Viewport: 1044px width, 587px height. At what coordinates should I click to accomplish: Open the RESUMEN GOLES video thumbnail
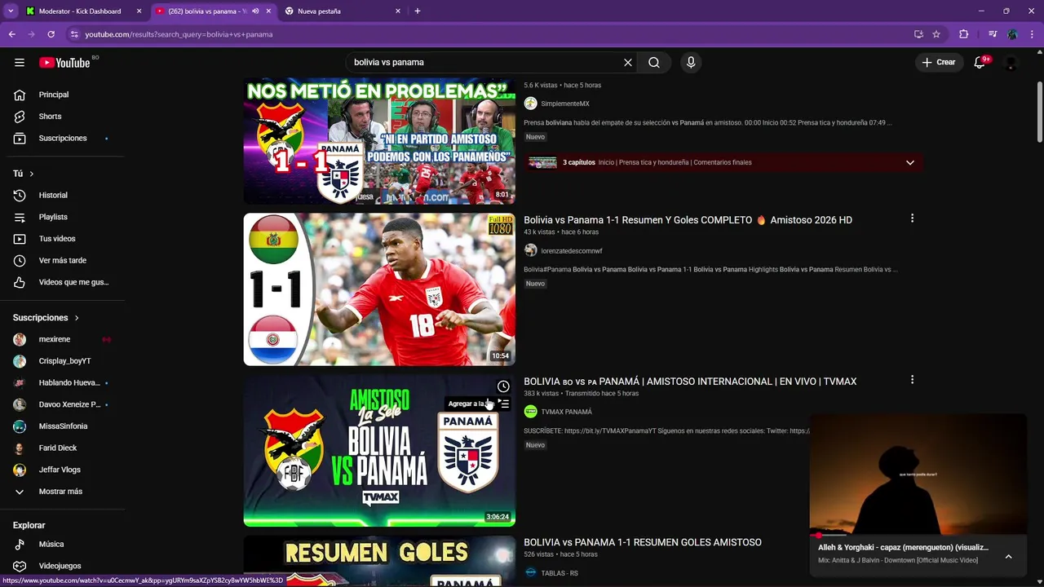point(379,561)
